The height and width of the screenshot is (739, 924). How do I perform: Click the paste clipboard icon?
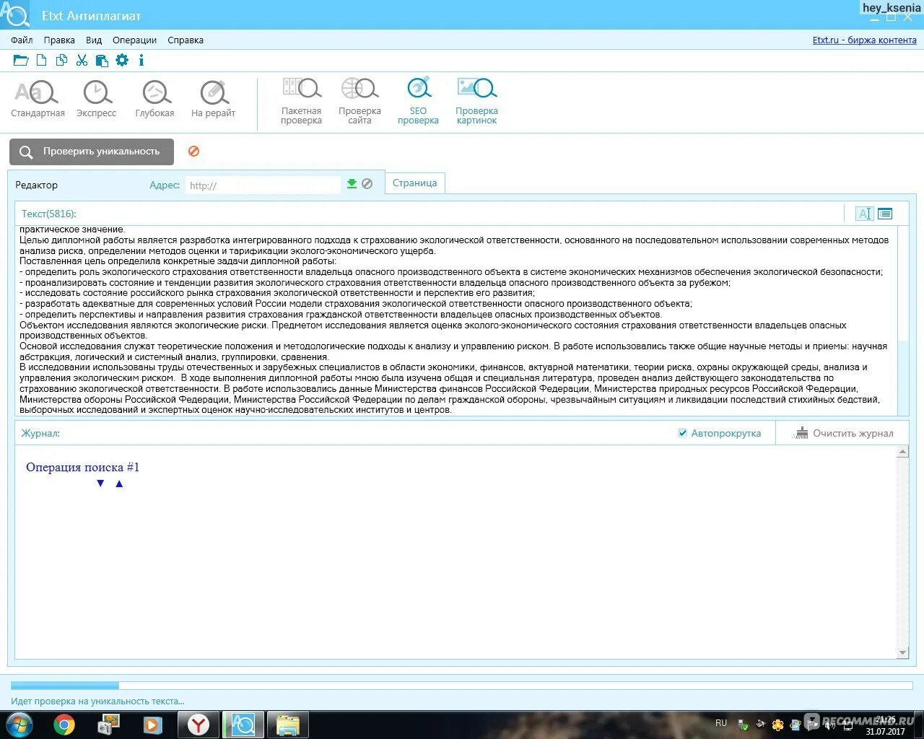102,61
